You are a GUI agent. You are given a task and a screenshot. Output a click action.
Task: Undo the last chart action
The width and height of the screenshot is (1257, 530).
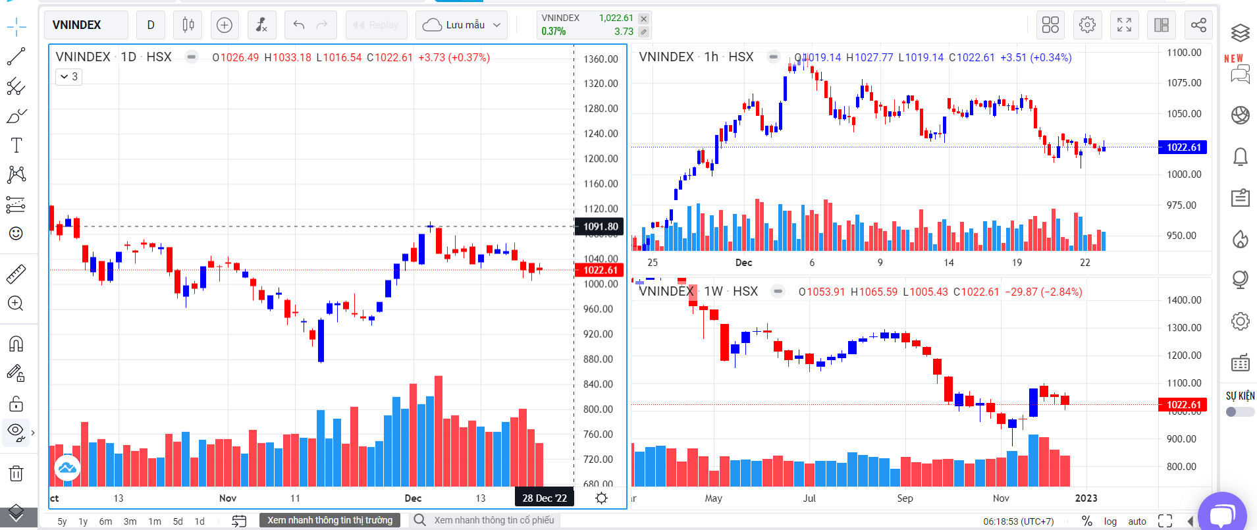299,25
